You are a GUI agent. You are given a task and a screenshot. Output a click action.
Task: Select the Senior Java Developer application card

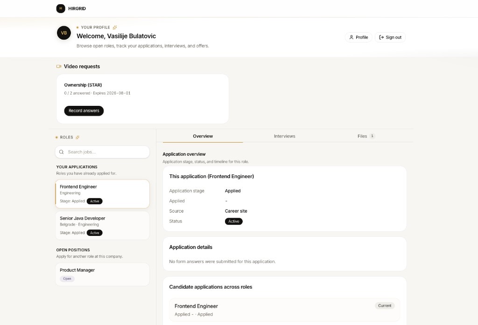[102, 226]
